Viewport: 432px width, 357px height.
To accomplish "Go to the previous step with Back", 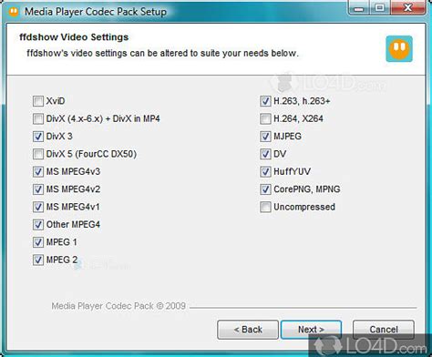I will coord(248,330).
